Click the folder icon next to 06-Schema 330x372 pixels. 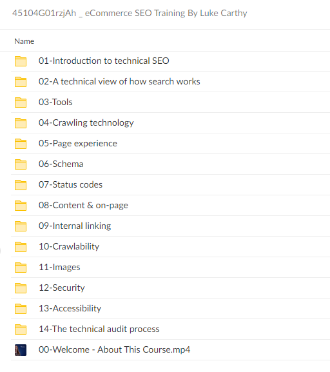[21, 164]
